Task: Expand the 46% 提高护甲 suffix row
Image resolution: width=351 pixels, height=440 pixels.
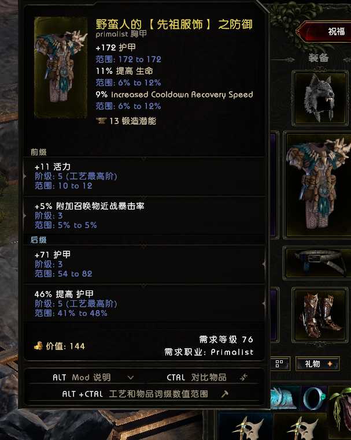Action: (x=144, y=304)
